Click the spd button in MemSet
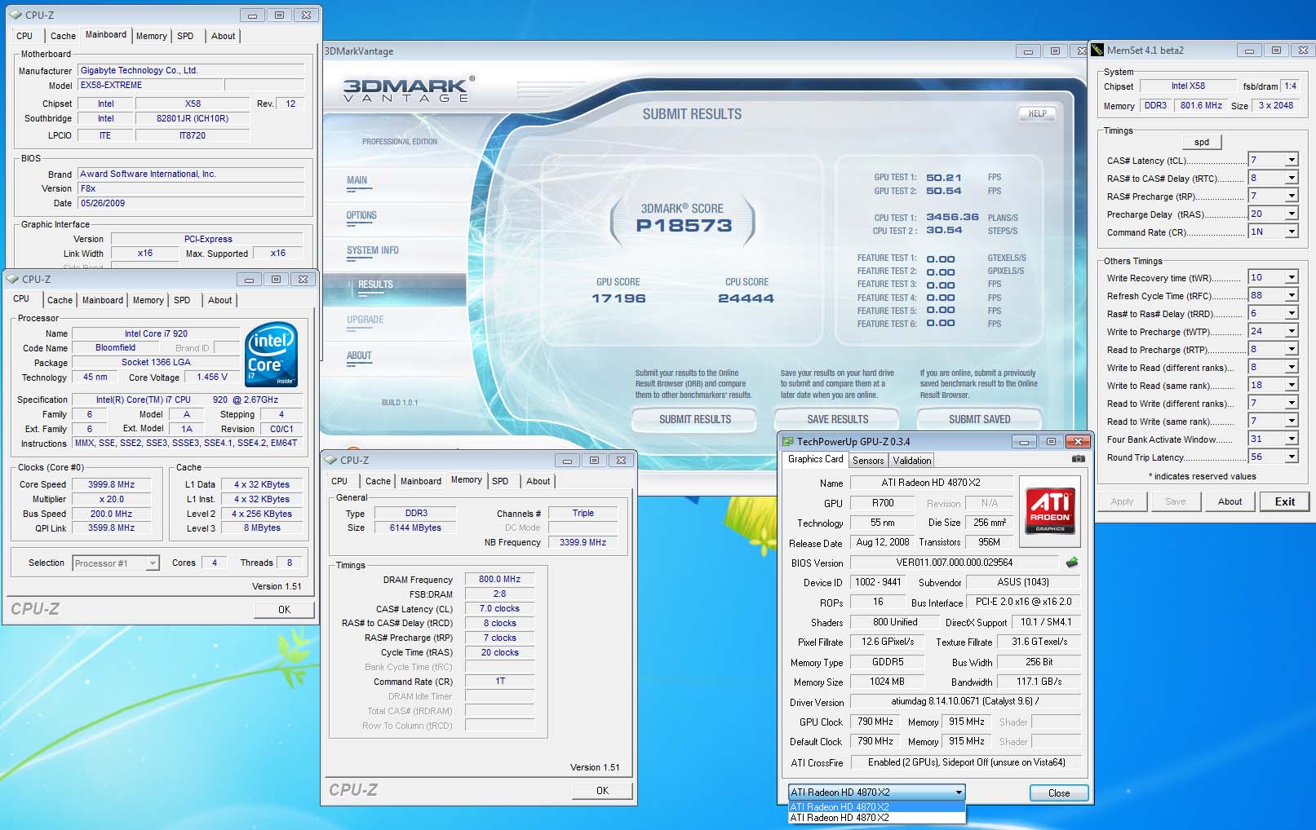Screen dimensions: 1316x830 (x=1202, y=142)
